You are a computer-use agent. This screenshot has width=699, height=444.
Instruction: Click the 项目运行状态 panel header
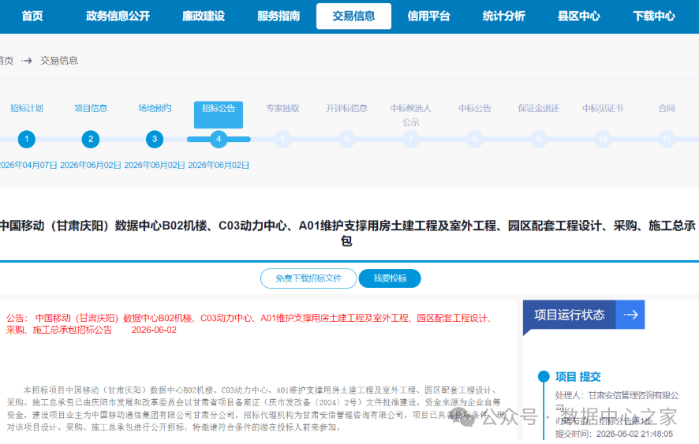coord(570,315)
